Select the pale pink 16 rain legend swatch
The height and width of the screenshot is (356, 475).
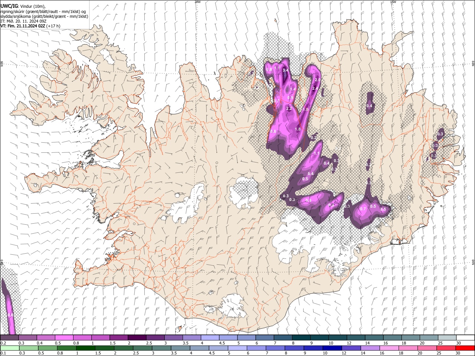click(389, 348)
